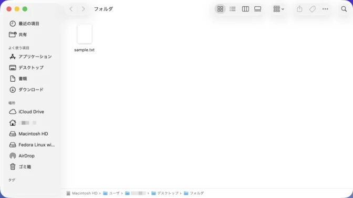Close the Finder window with red button
Image resolution: width=353 pixels, height=198 pixels.
(9, 9)
